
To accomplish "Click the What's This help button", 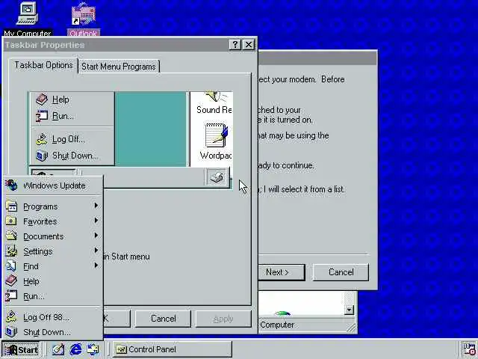I will pyautogui.click(x=235, y=45).
